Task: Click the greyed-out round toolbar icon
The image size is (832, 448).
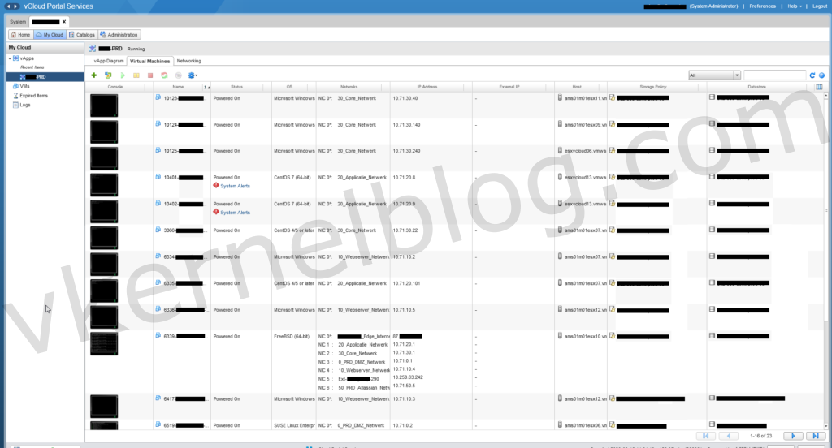Action: click(178, 75)
